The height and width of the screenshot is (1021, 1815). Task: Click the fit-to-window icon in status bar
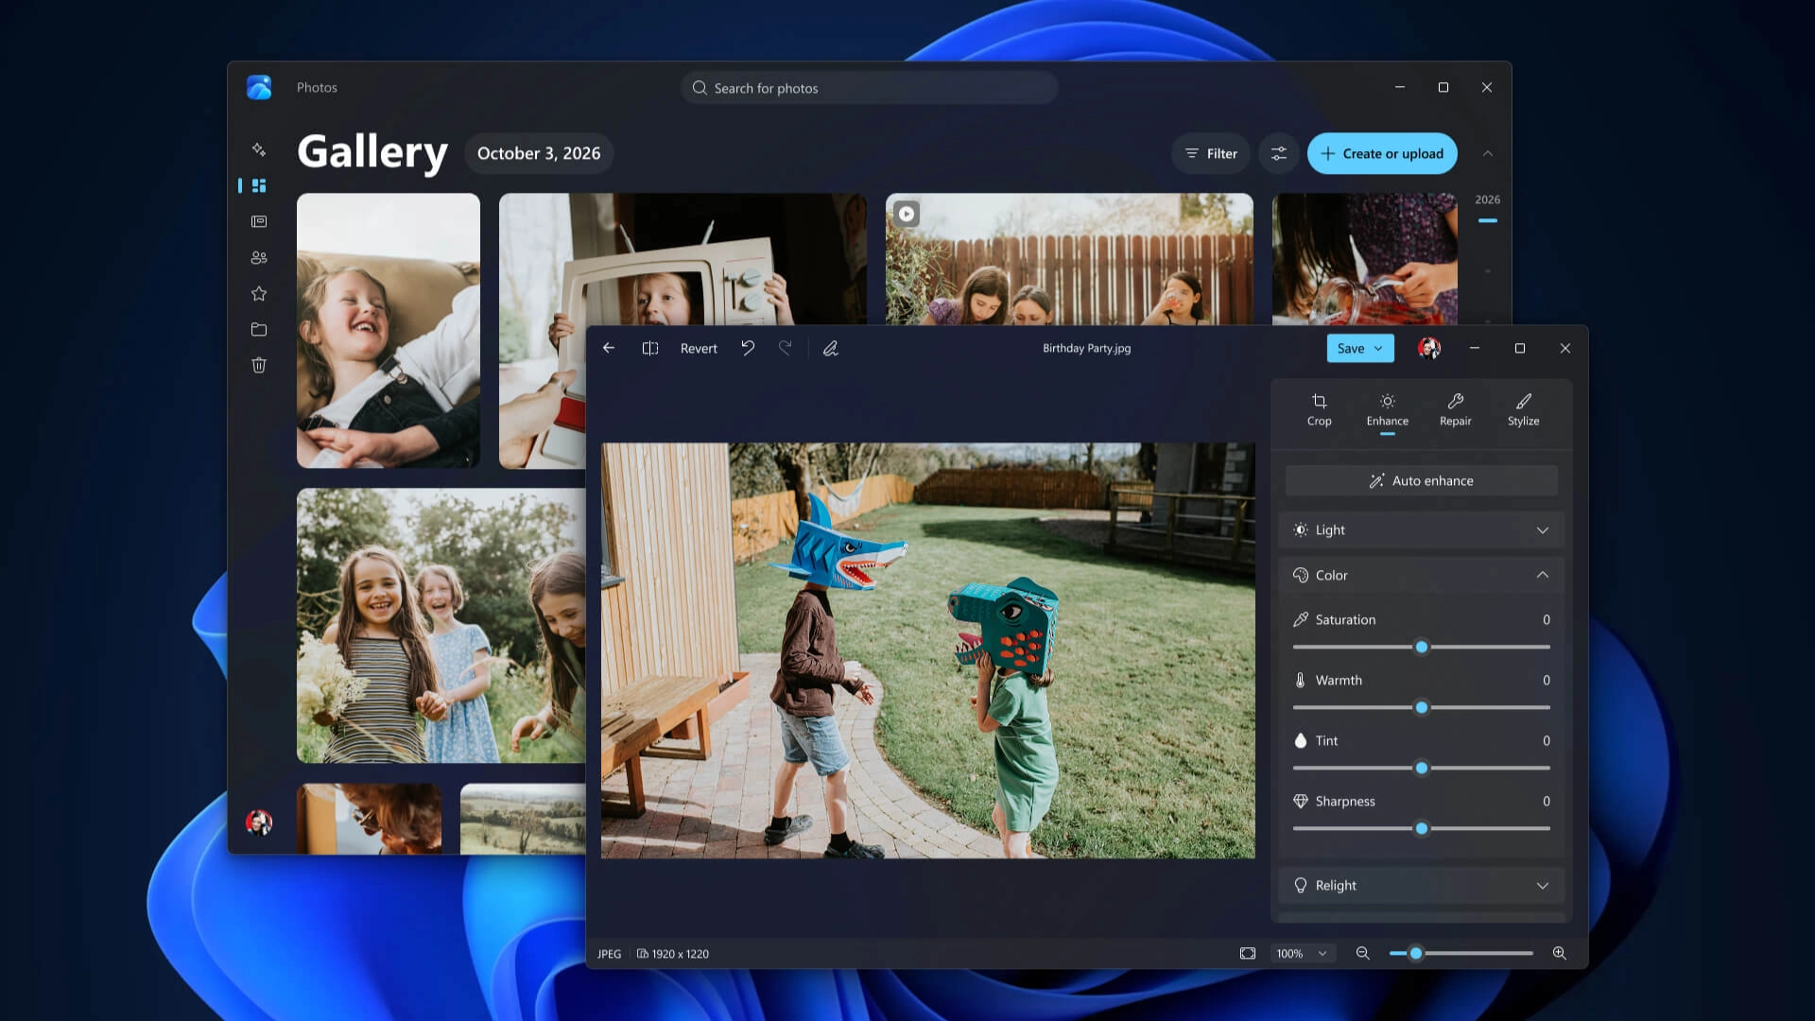[1248, 953]
